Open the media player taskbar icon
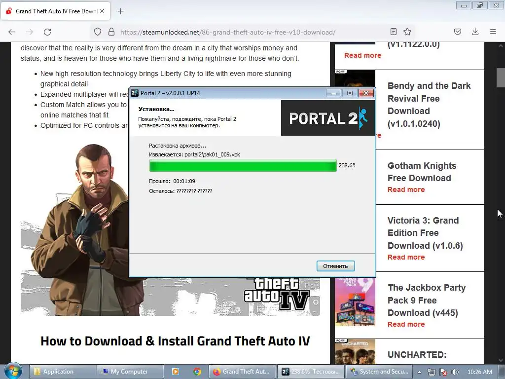The width and height of the screenshot is (505, 379). 176,372
